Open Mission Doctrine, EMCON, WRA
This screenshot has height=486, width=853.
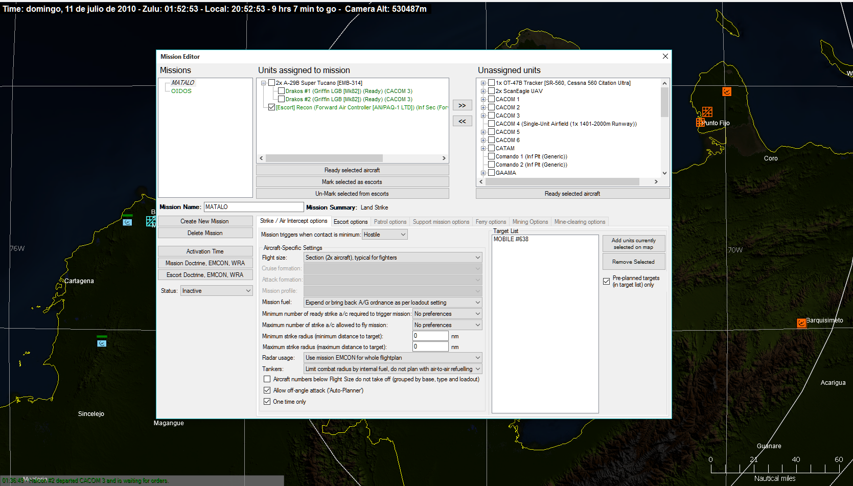(x=205, y=263)
